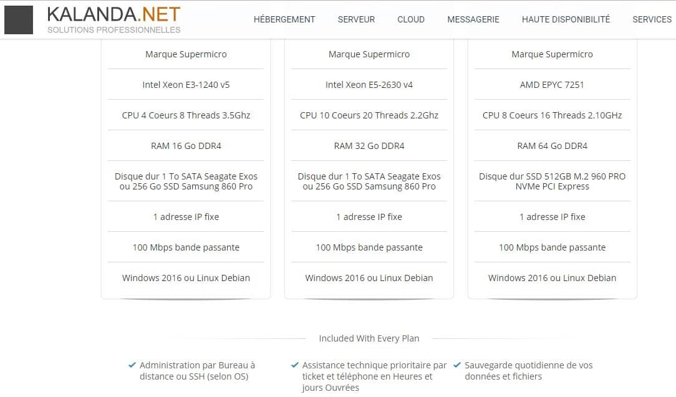Click the checkmark beside Sauvegarde quotidienne
The width and height of the screenshot is (676, 397).
coord(457,365)
